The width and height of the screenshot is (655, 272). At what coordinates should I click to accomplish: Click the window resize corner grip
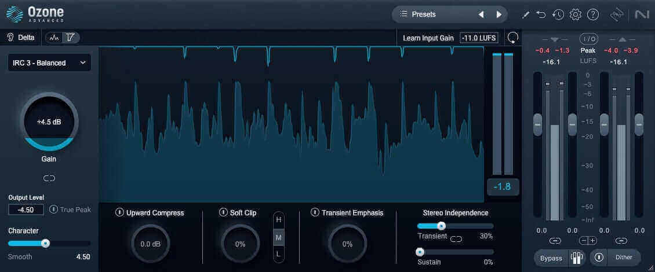pos(649,267)
